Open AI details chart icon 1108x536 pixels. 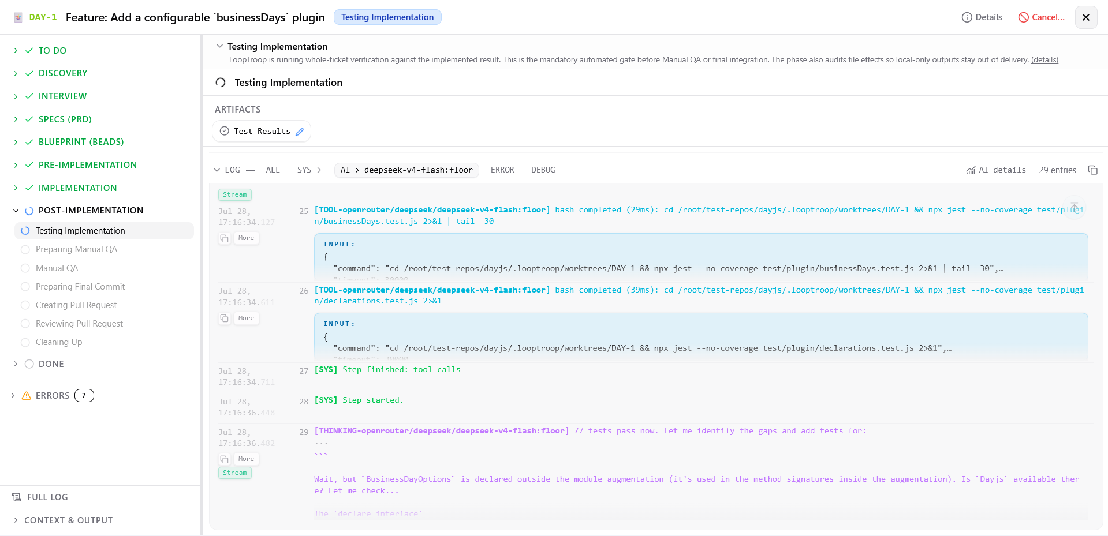971,170
